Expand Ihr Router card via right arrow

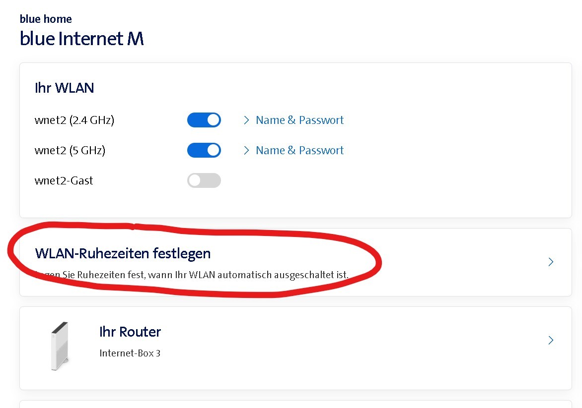(551, 340)
